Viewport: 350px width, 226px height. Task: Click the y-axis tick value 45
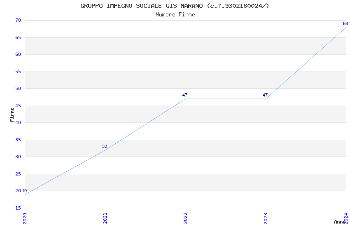18,106
